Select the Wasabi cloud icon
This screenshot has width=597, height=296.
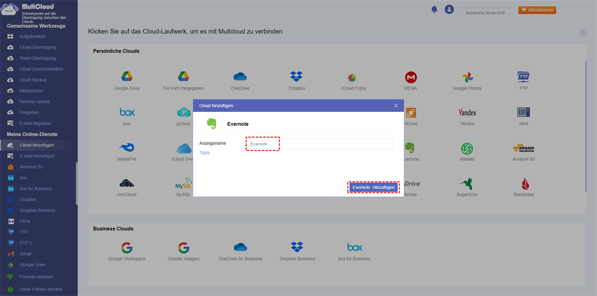click(x=467, y=148)
